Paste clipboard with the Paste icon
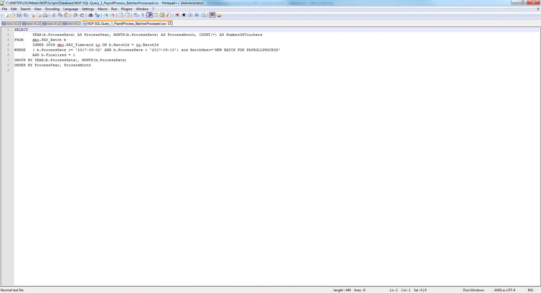541x293 pixels. click(x=66, y=15)
